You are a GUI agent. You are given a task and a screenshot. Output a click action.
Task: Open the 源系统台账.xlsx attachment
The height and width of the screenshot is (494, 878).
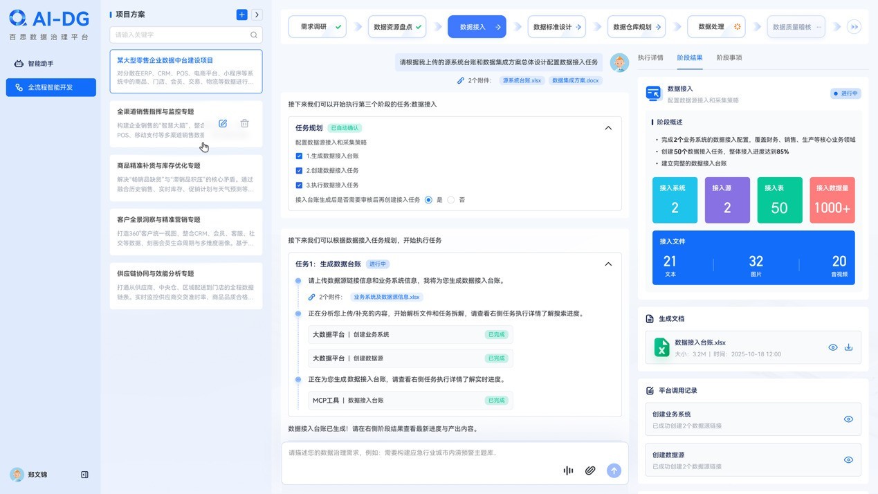click(522, 80)
